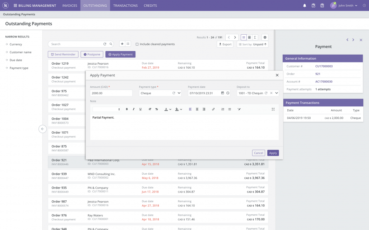Open the clipboard checklist icon in top bar
This screenshot has width=369, height=230.
tap(322, 5)
